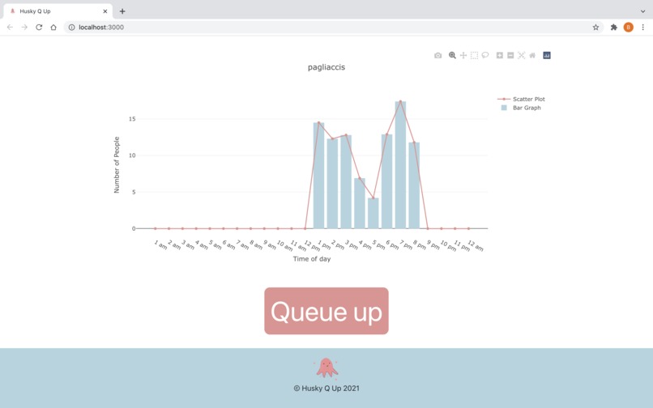The image size is (653, 408).
Task: Choose the Box Select tool
Action: [474, 55]
